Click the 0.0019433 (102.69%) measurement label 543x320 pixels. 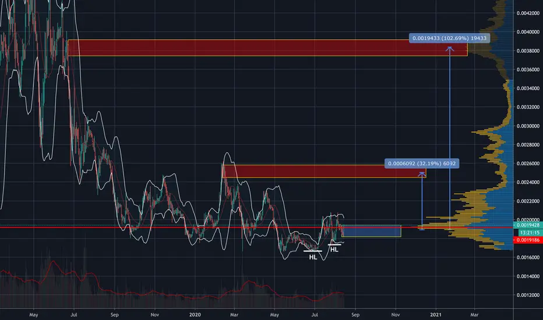[449, 38]
